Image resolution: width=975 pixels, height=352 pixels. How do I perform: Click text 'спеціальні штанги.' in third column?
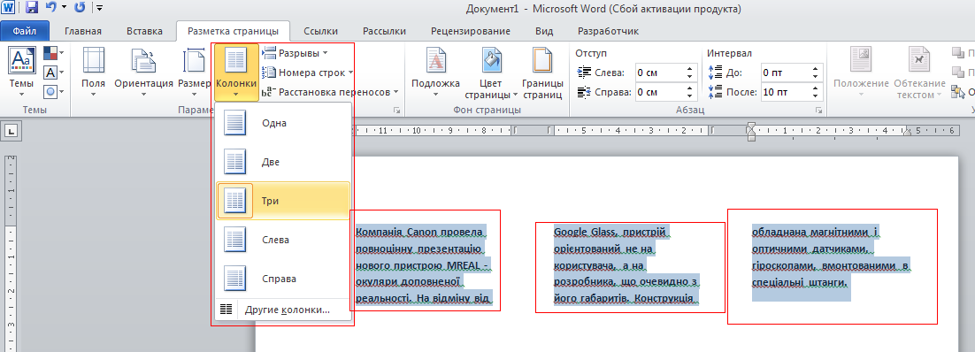pyautogui.click(x=800, y=282)
